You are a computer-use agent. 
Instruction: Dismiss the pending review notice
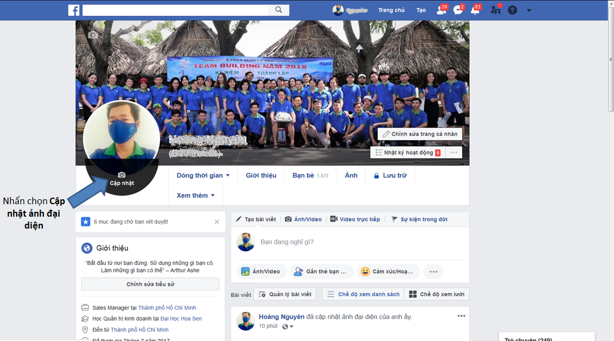tap(216, 222)
